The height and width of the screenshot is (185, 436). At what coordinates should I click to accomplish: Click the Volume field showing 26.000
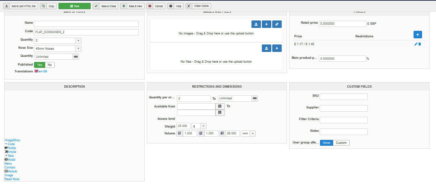pyautogui.click(x=233, y=133)
